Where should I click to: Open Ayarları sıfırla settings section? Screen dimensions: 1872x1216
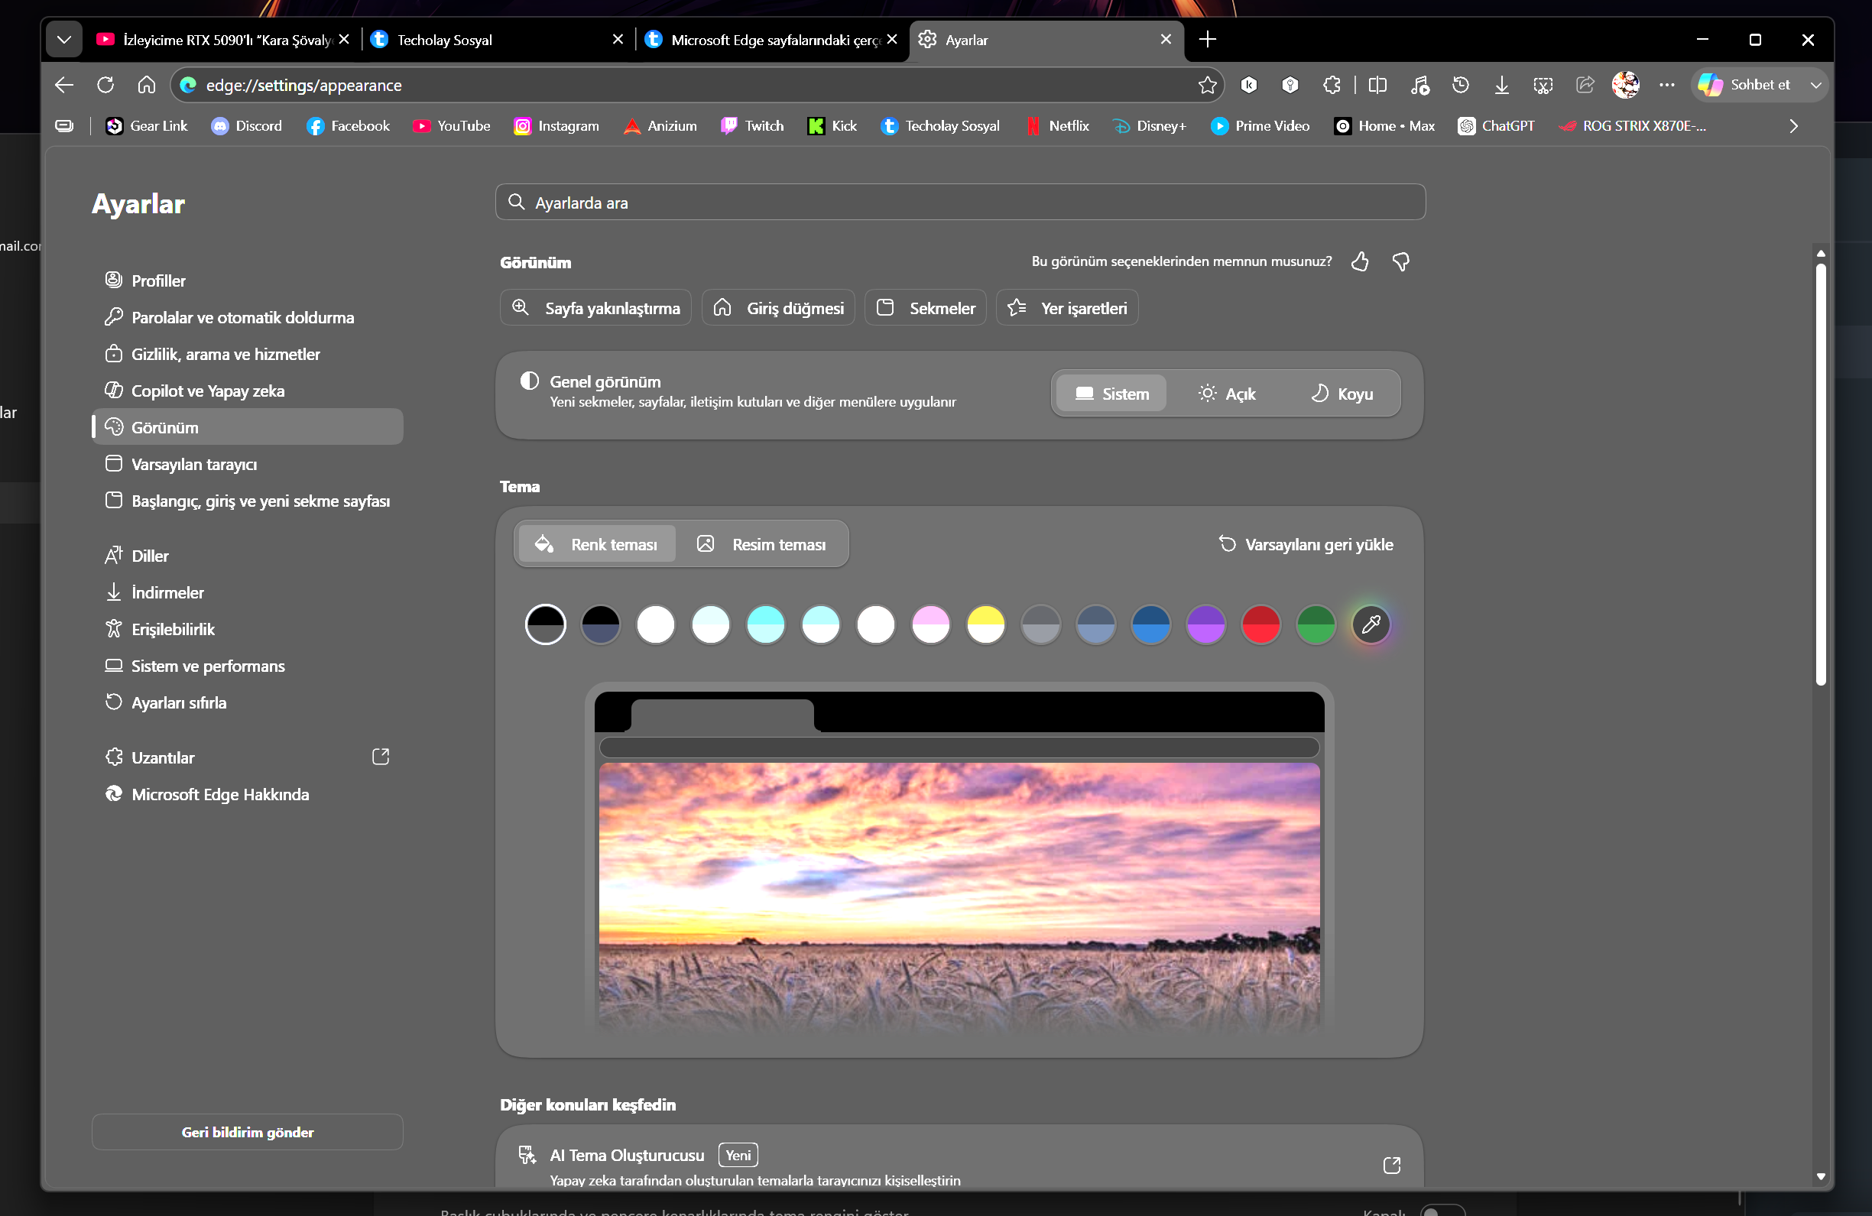pos(247,702)
